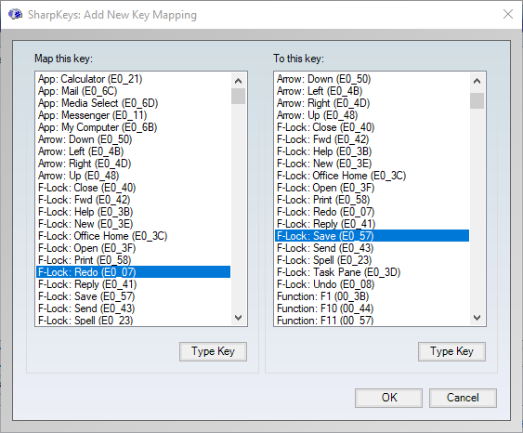Image resolution: width=523 pixels, height=433 pixels.
Task: Click the left list scrollbar thumb
Action: 238,96
